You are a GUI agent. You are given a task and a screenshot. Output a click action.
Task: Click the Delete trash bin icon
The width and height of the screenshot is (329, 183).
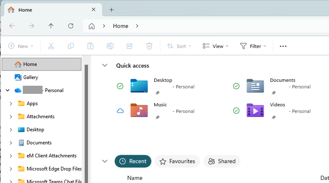(x=149, y=46)
